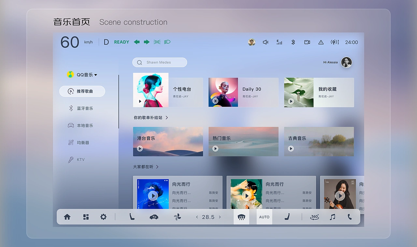This screenshot has width=417, height=247.
Task: Select the 本地音乐 menu item
Action: [80, 126]
